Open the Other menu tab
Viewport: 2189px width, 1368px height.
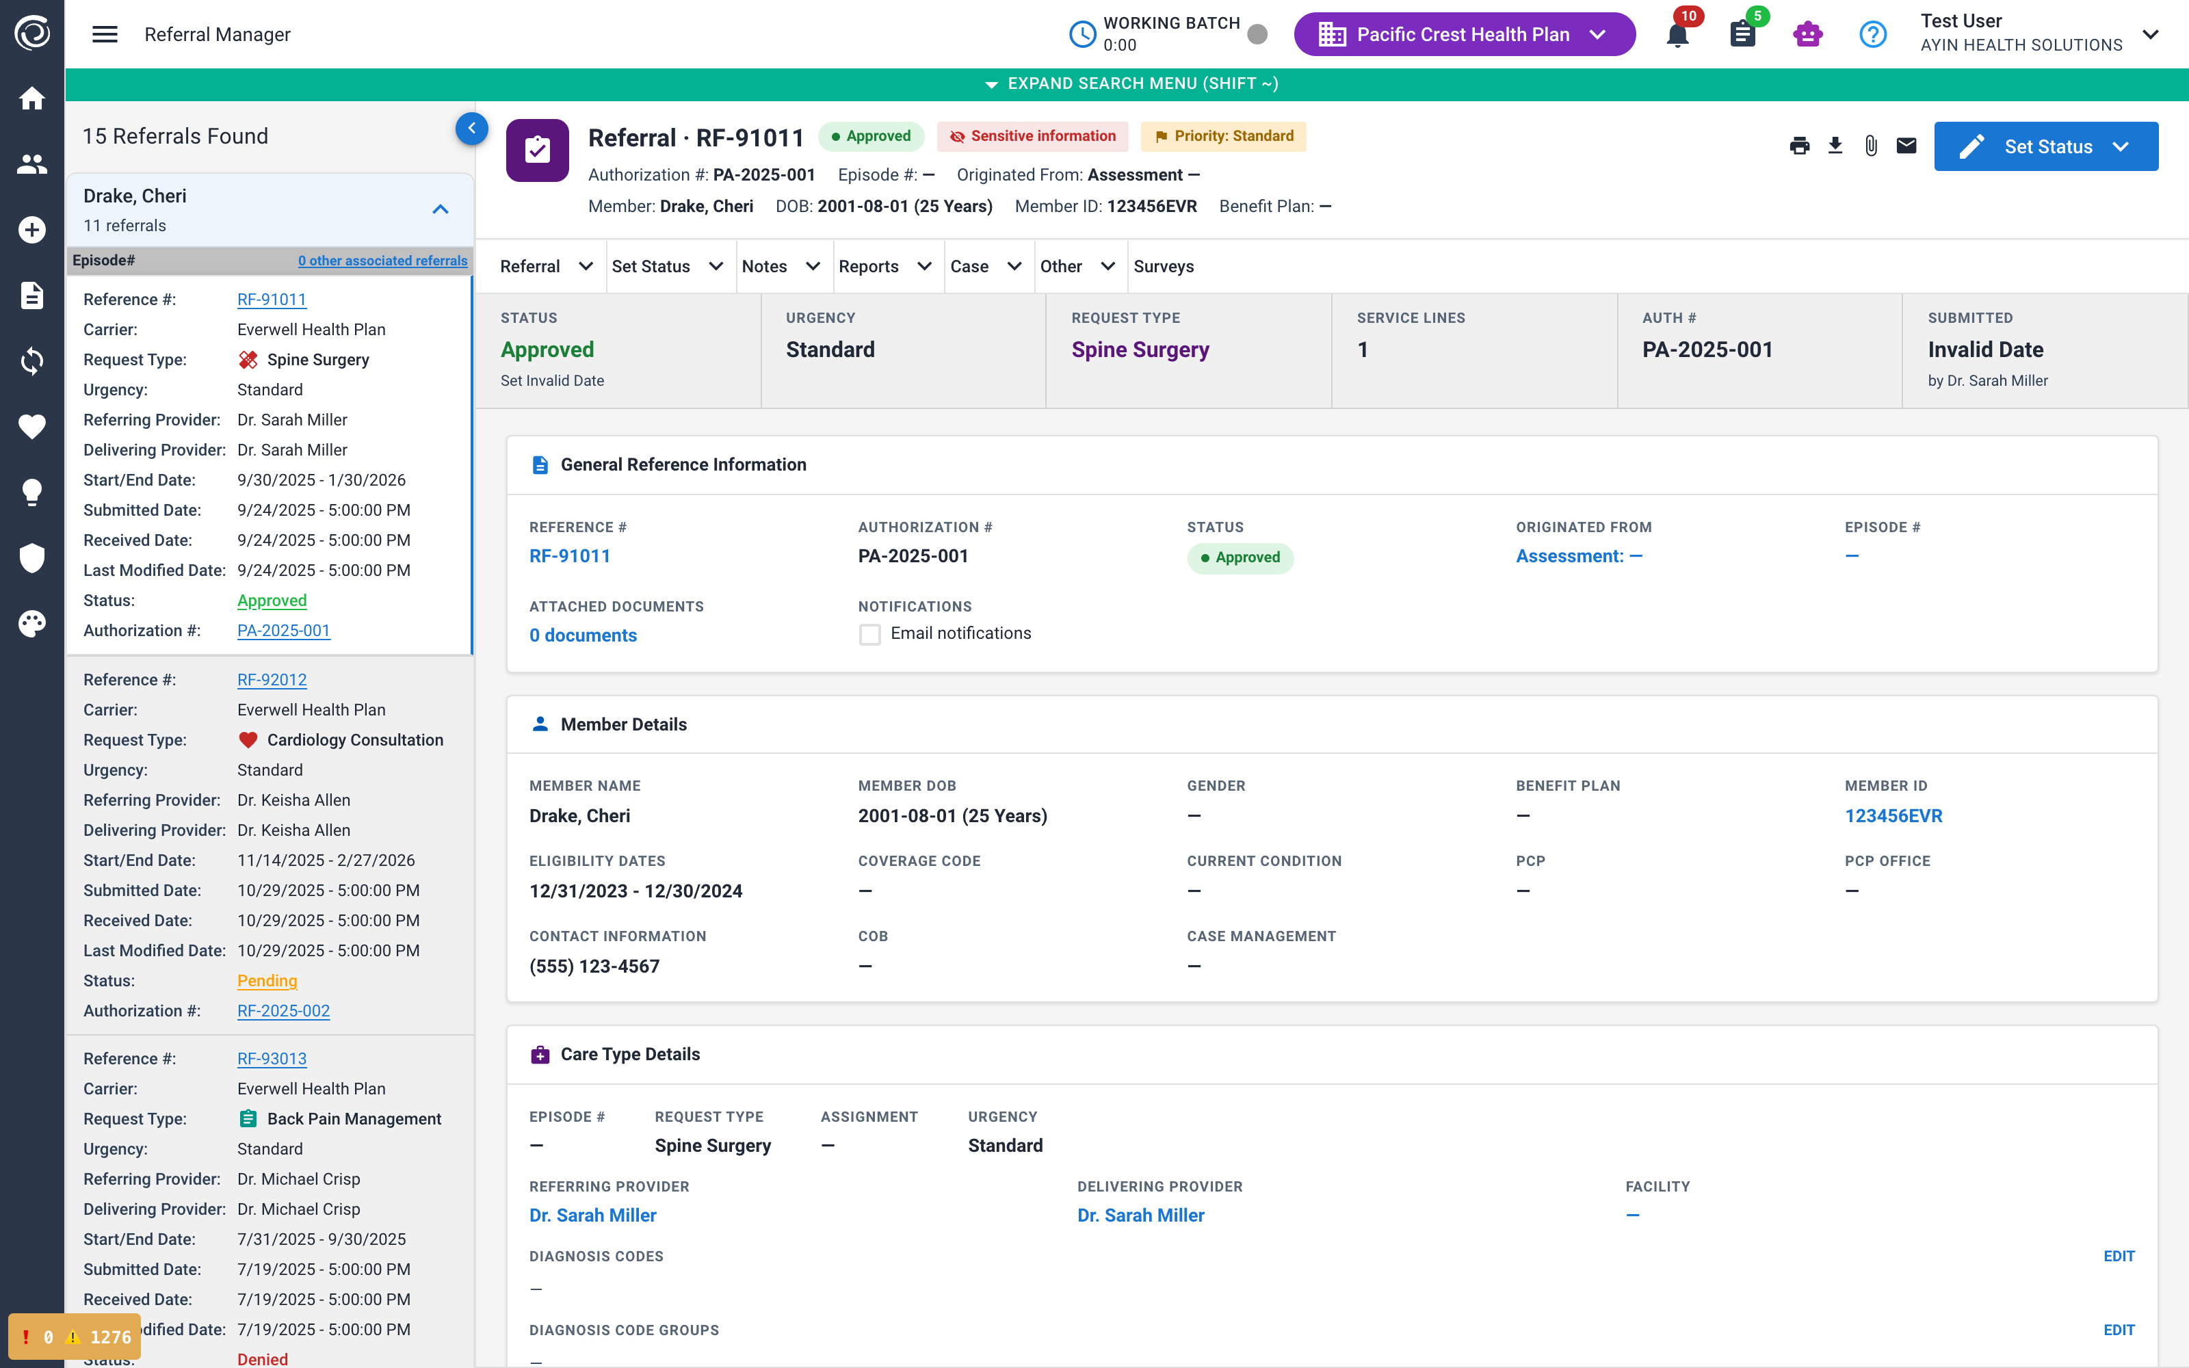(1077, 266)
